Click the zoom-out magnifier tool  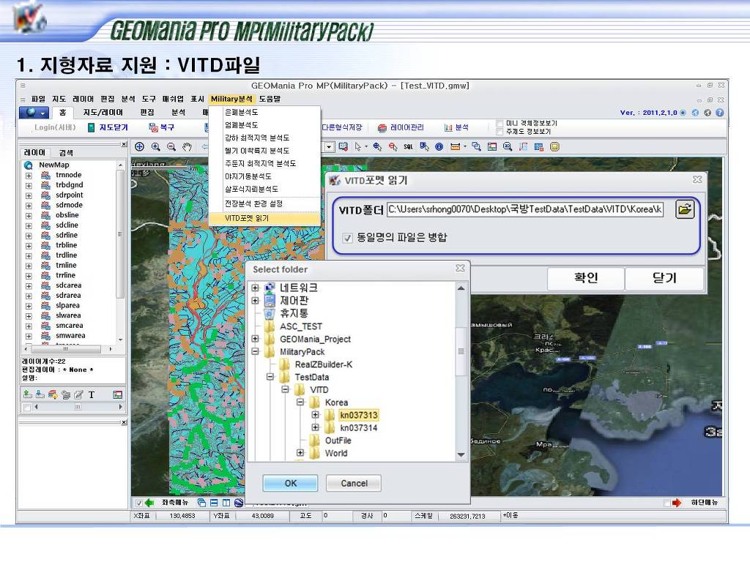(x=171, y=146)
